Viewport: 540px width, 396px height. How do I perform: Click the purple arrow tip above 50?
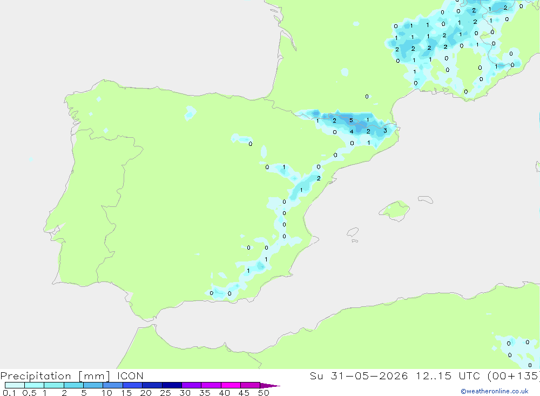coord(270,385)
